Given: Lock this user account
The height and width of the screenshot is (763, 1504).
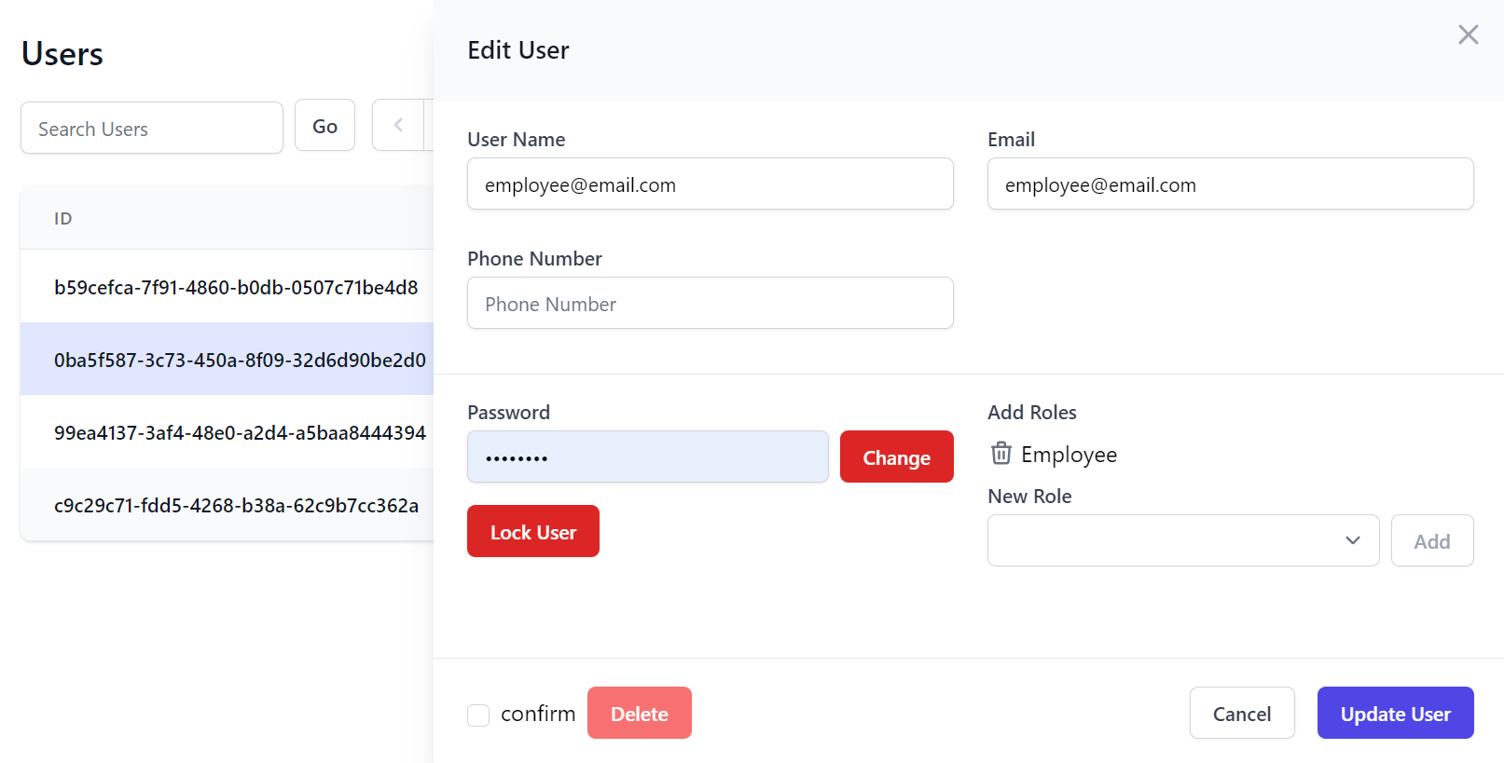Looking at the screenshot, I should (532, 531).
